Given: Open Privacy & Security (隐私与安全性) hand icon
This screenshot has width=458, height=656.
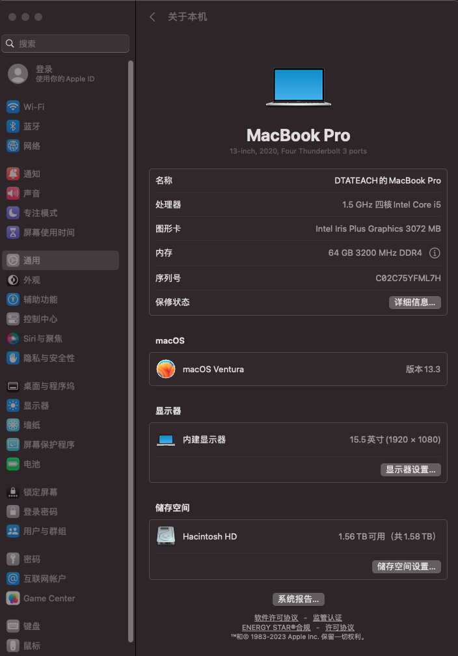Looking at the screenshot, I should (13, 358).
